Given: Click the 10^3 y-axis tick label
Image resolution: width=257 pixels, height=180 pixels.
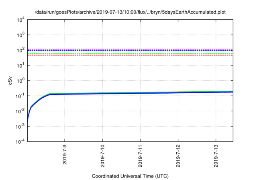Looking at the screenshot, I should pos(21,35).
